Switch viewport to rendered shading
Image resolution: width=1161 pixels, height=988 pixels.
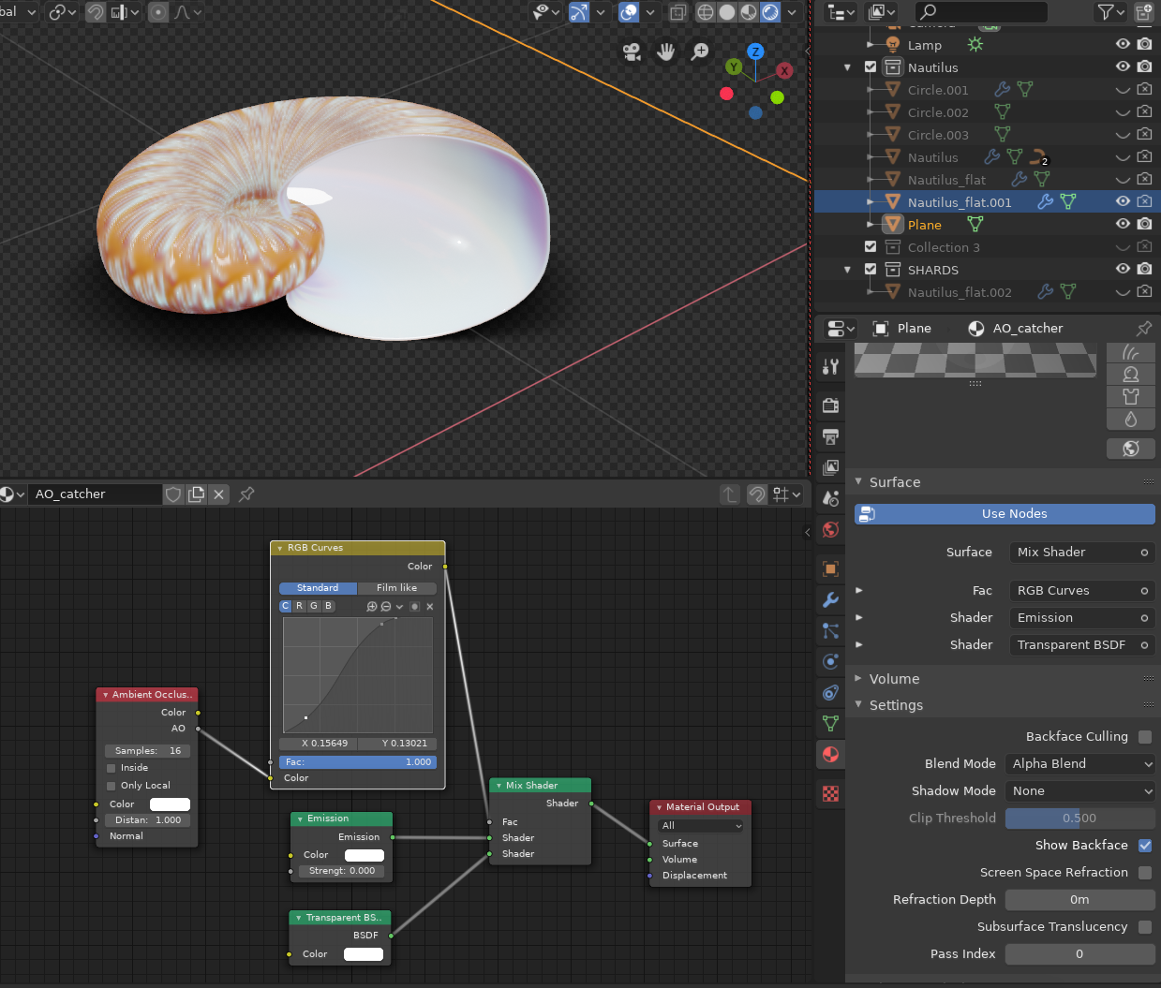(x=770, y=12)
